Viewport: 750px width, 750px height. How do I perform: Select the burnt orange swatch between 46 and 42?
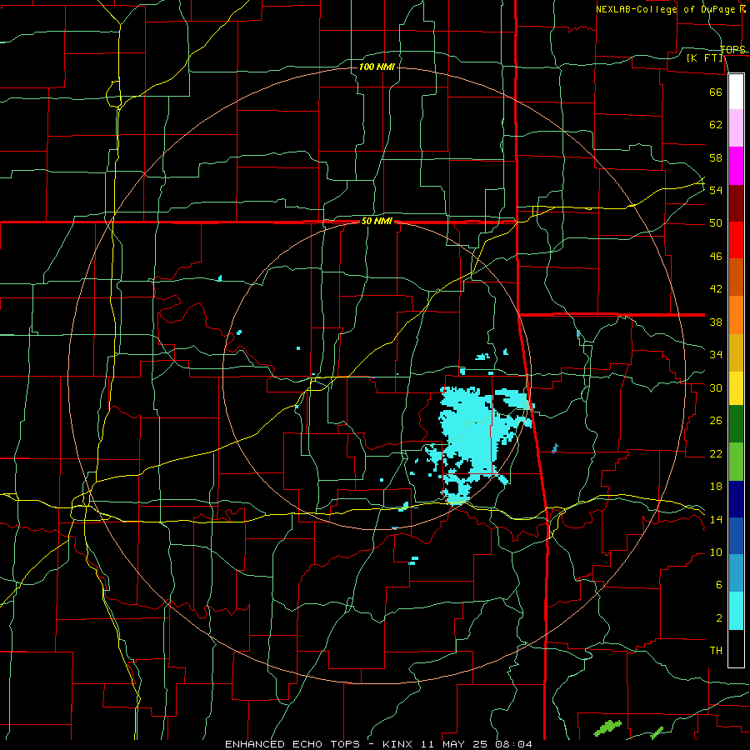(x=736, y=277)
